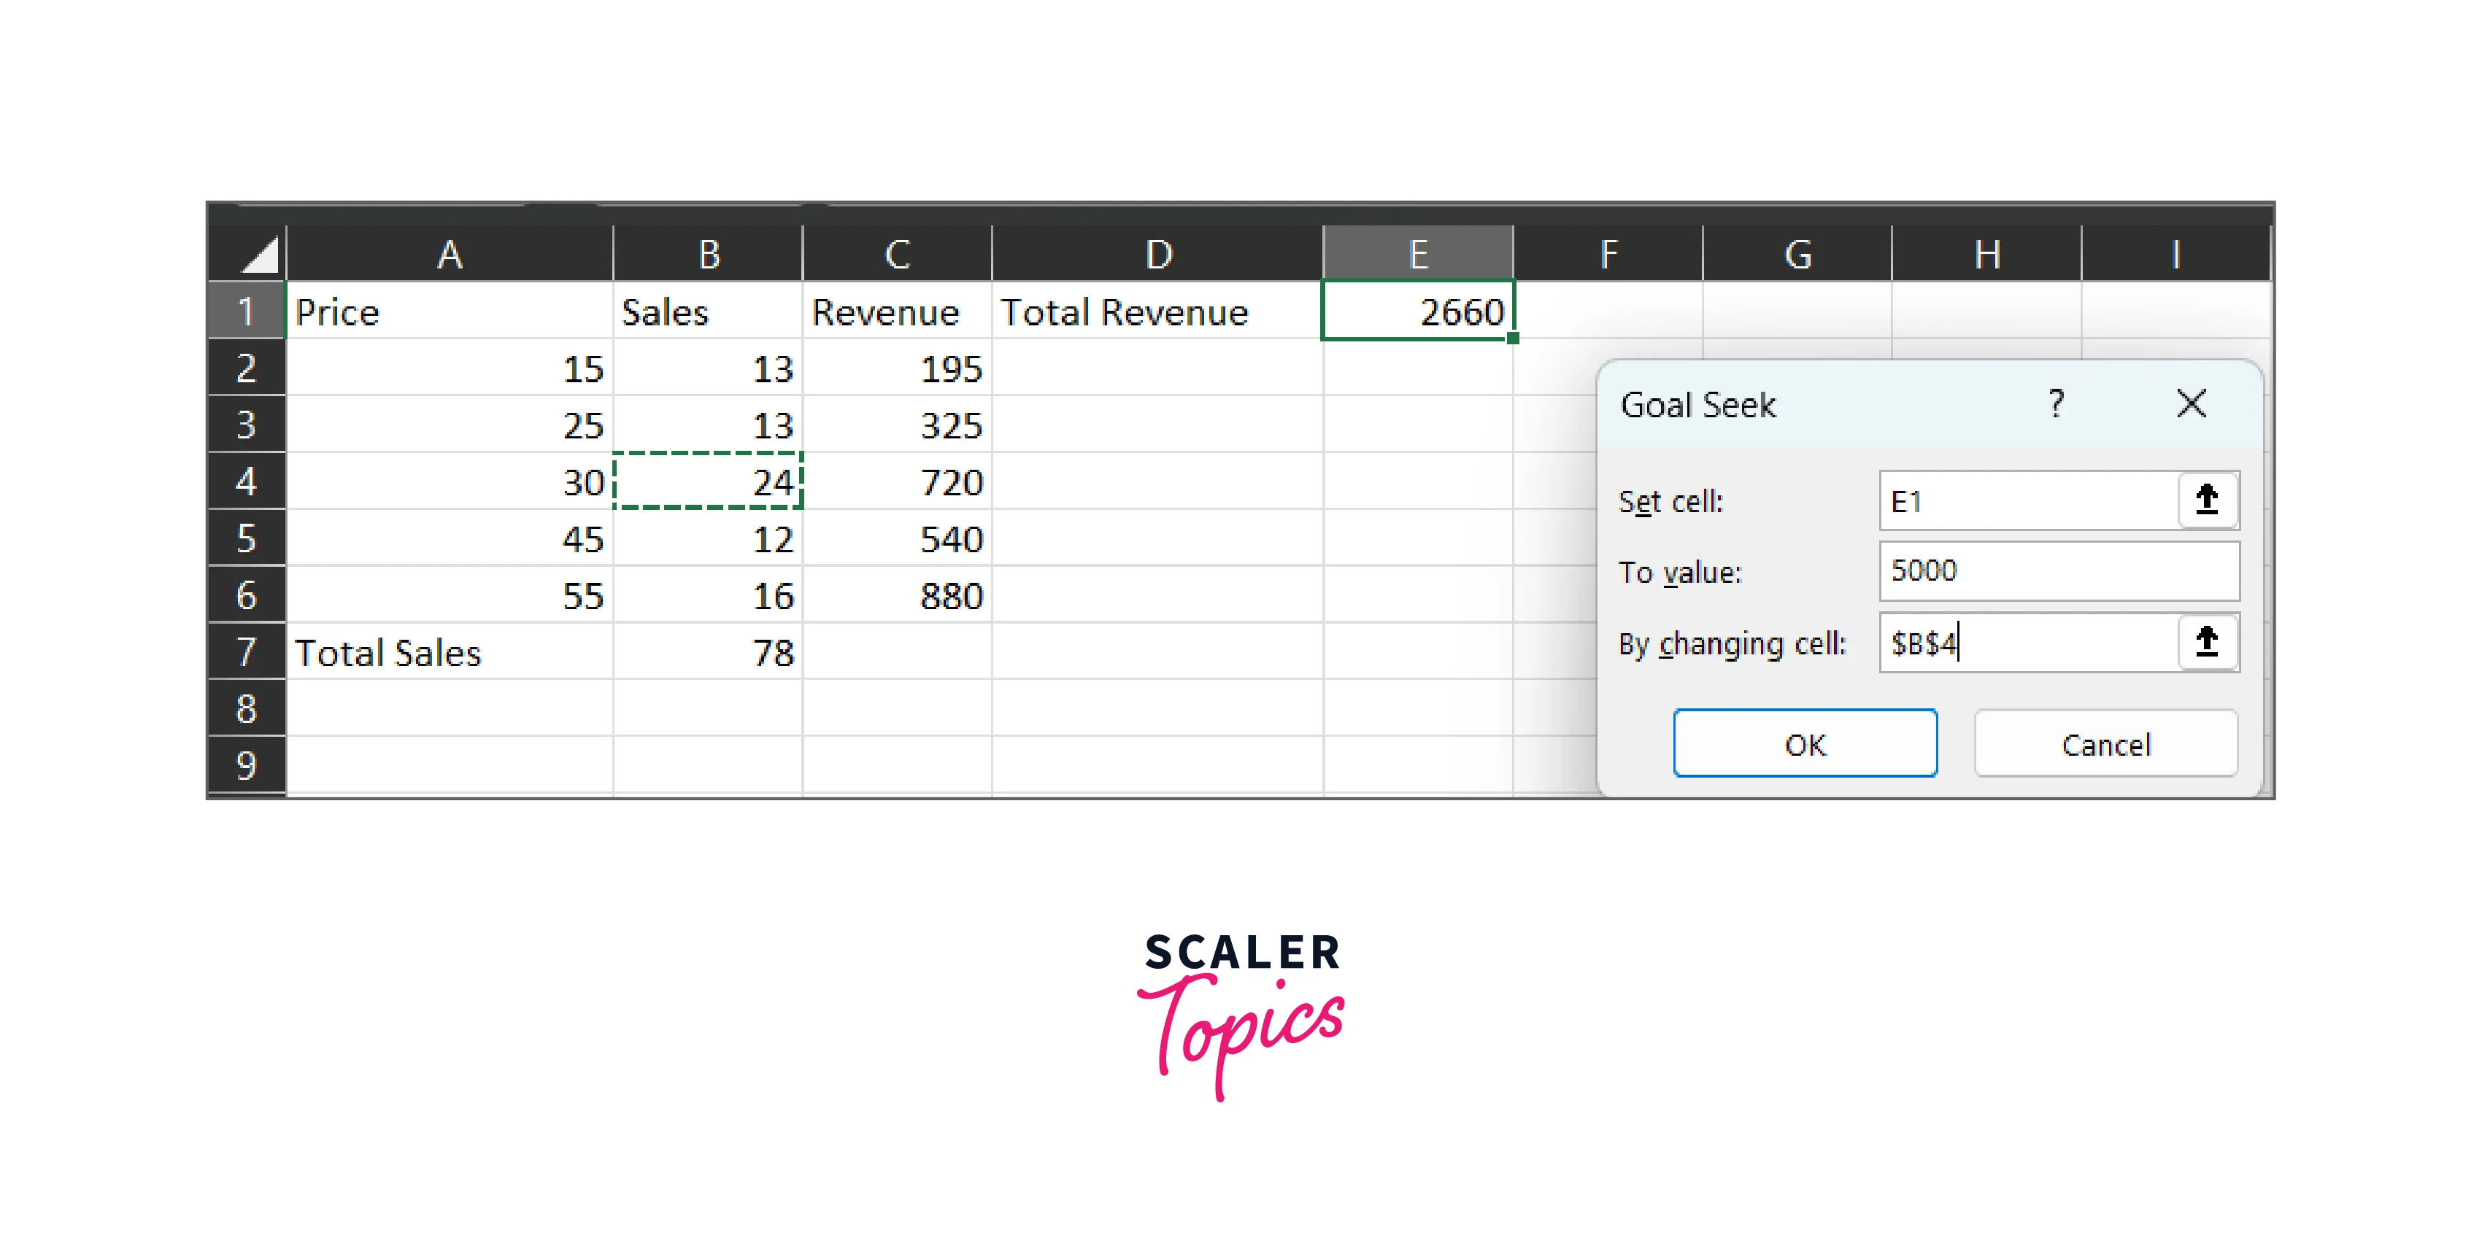Click the To value input field
The height and width of the screenshot is (1235, 2482).
(x=2058, y=570)
